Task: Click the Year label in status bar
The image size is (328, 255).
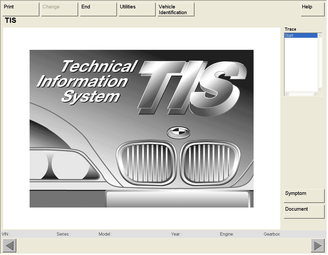Action: point(176,234)
